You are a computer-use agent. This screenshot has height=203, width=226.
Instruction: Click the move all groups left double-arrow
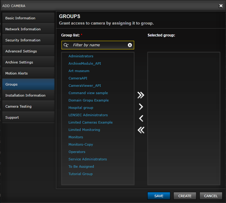[x=141, y=130]
